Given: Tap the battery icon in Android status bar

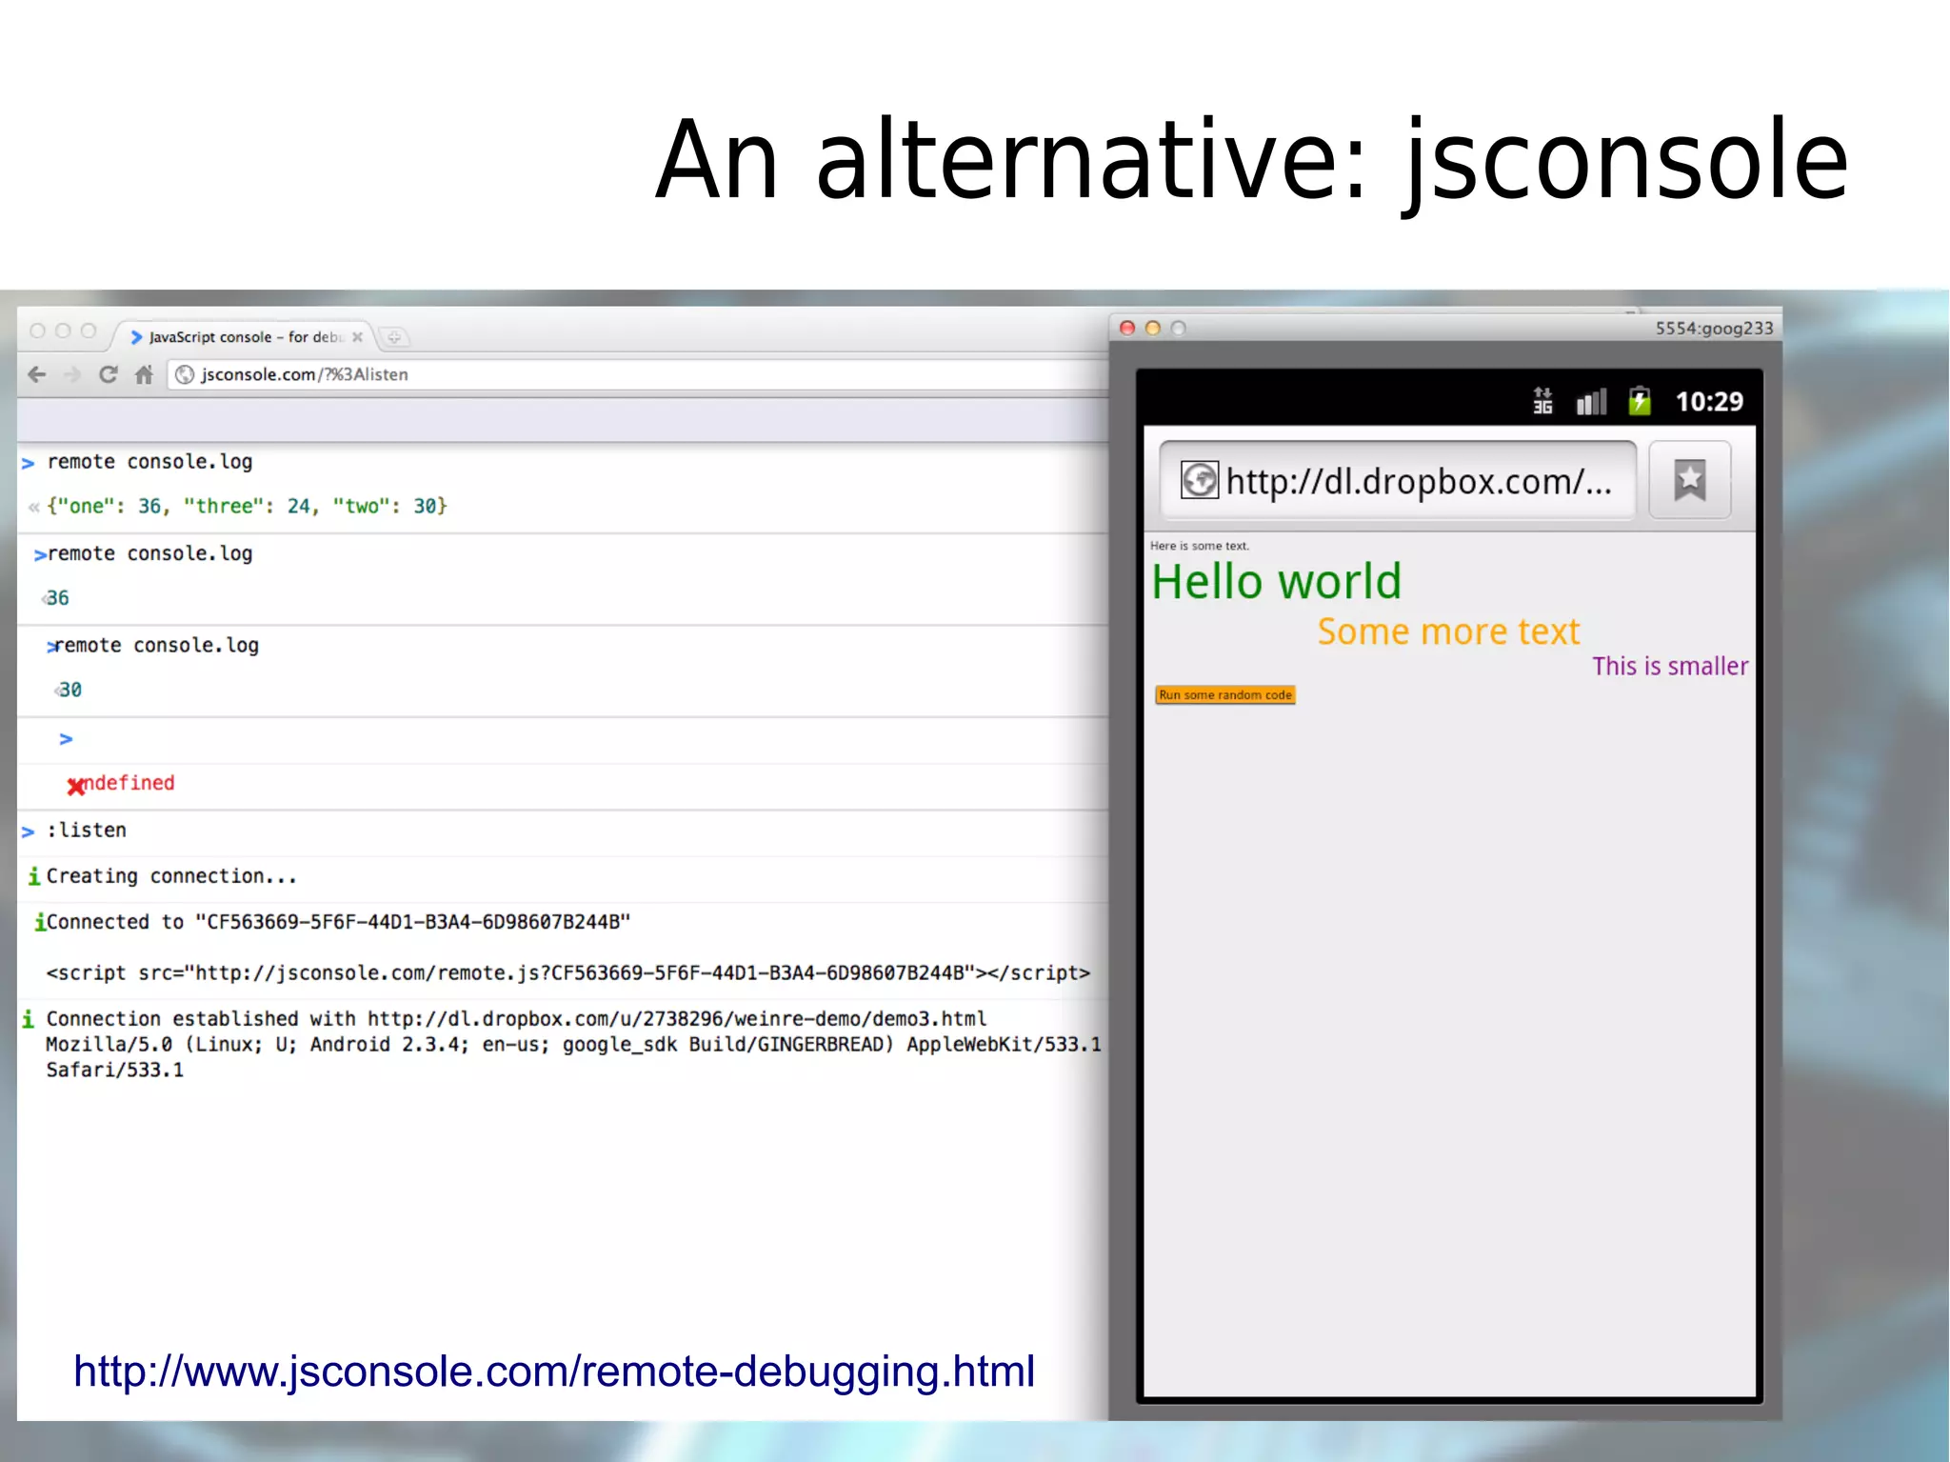Looking at the screenshot, I should (x=1639, y=401).
